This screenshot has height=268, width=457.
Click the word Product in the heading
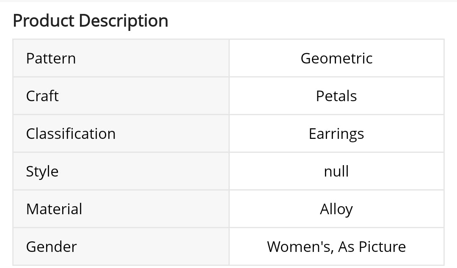coord(44,21)
